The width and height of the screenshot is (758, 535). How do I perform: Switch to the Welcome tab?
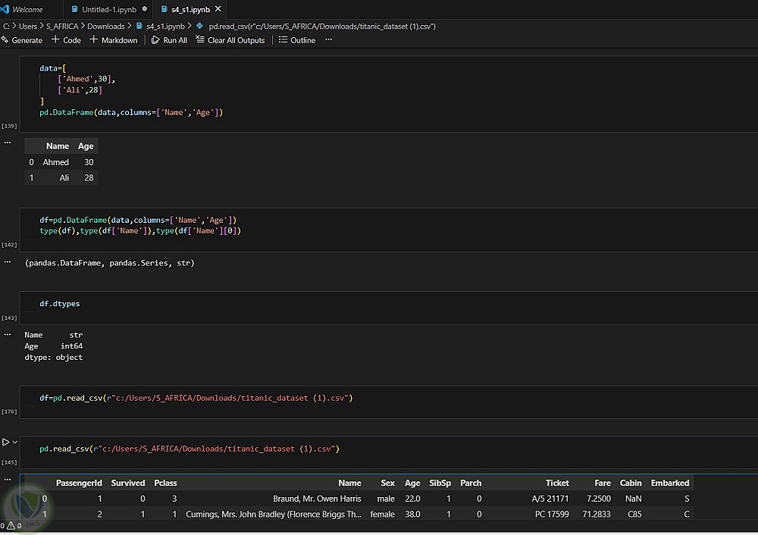(x=27, y=10)
